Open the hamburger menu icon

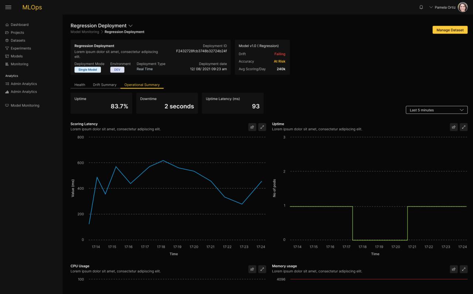pos(8,7)
